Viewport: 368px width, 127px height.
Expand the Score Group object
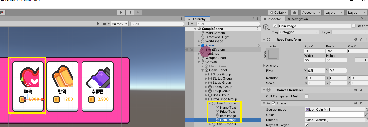(x=207, y=74)
